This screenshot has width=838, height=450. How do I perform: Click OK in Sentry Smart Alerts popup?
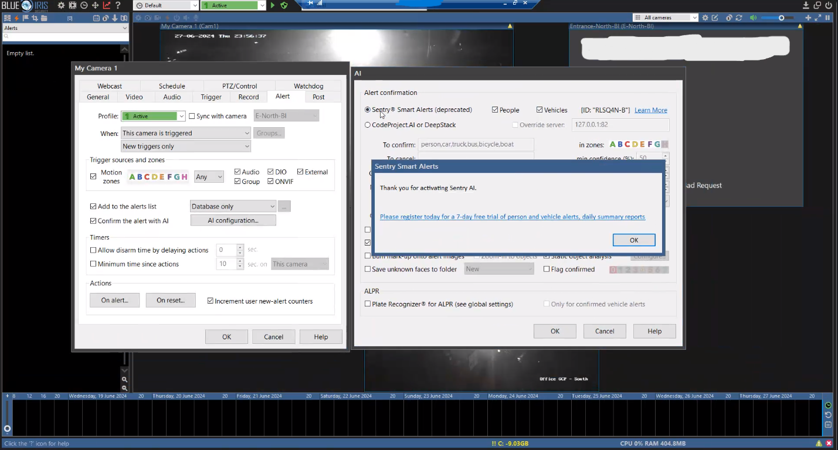pyautogui.click(x=634, y=240)
